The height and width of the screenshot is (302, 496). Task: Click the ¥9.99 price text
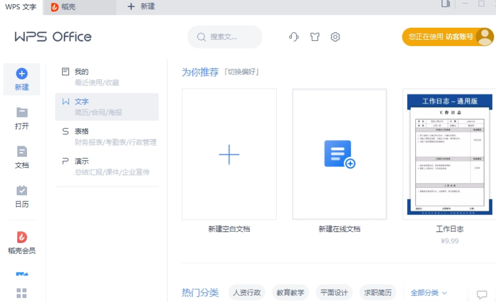point(449,241)
